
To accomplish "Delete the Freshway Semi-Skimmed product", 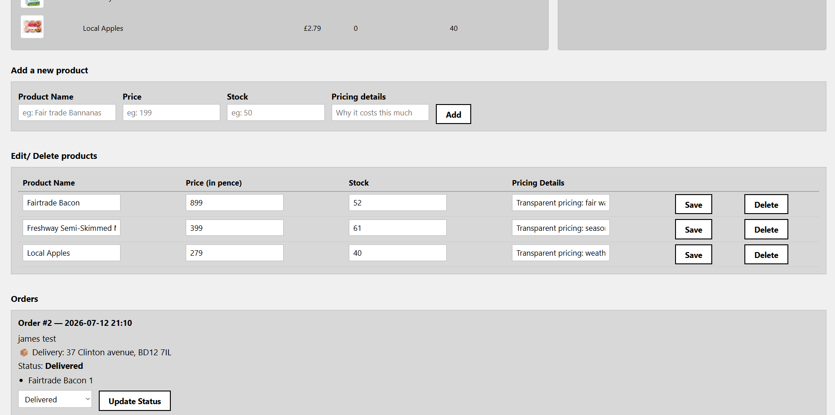I will [x=766, y=229].
